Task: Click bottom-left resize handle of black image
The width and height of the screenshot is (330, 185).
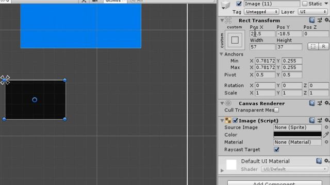Action: pyautogui.click(x=4, y=119)
